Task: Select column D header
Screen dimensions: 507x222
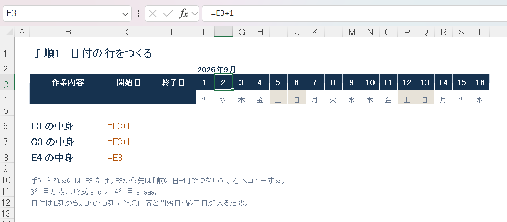Action: [174, 32]
